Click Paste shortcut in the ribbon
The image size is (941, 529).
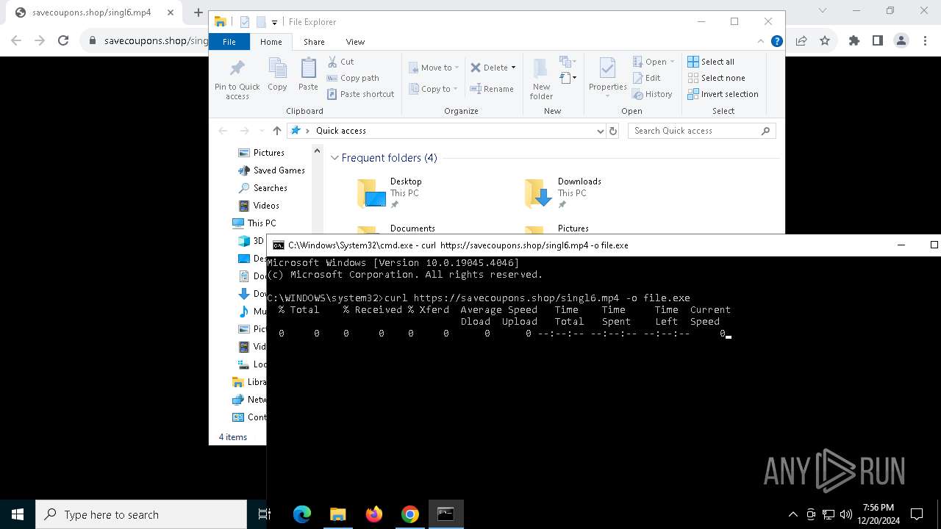pyautogui.click(x=360, y=94)
